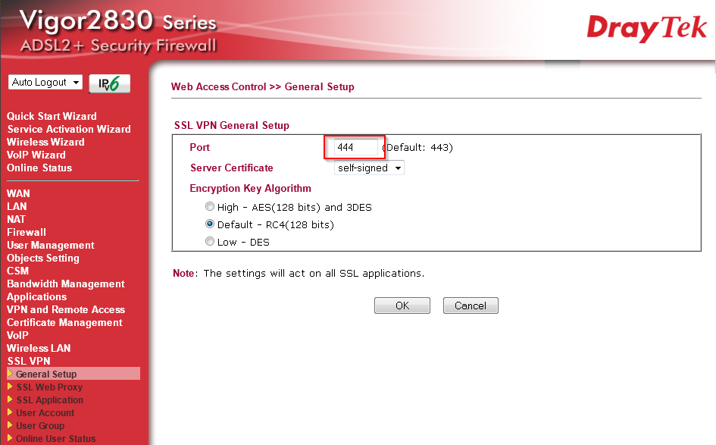Open User Account submenu
The width and height of the screenshot is (716, 445).
coord(45,412)
